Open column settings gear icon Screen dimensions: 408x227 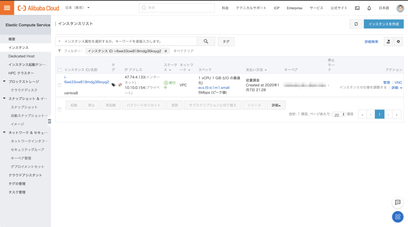click(x=398, y=41)
